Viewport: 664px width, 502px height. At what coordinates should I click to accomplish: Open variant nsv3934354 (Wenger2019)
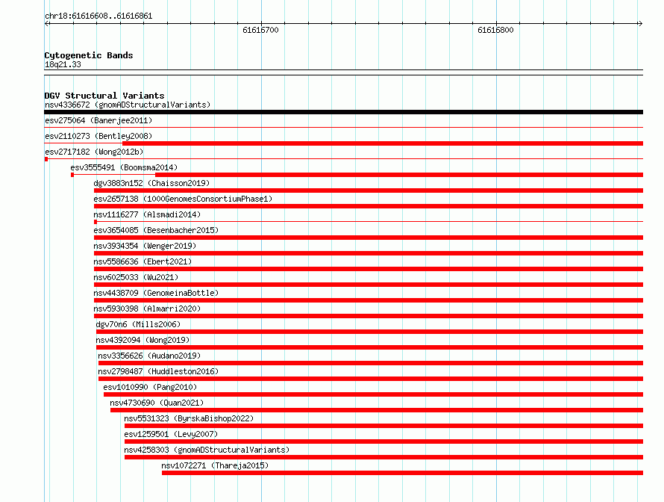pyautogui.click(x=145, y=246)
